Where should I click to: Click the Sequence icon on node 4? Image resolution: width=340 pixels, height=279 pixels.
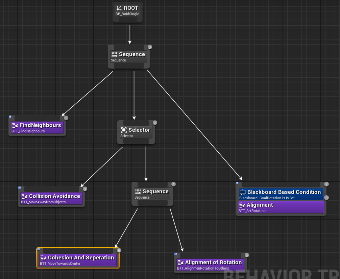click(x=138, y=192)
